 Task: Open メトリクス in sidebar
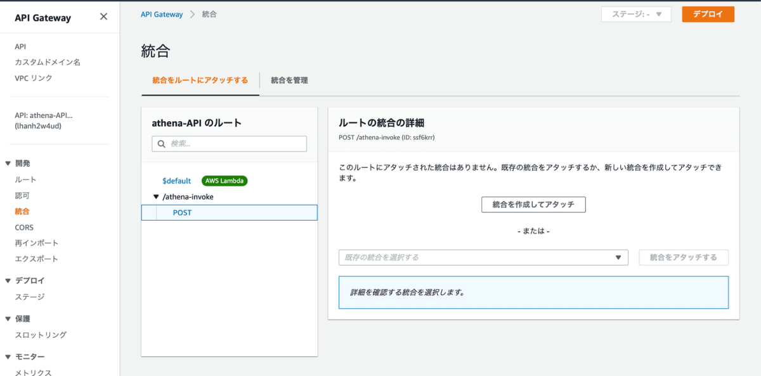pos(34,372)
